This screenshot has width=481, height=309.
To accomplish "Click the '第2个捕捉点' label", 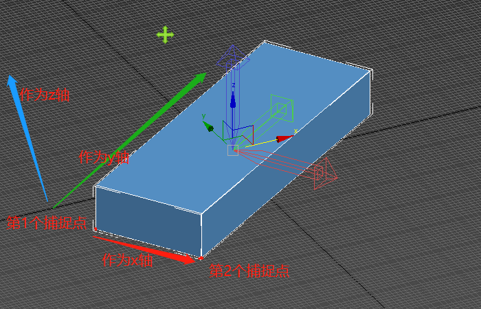I will [x=249, y=271].
